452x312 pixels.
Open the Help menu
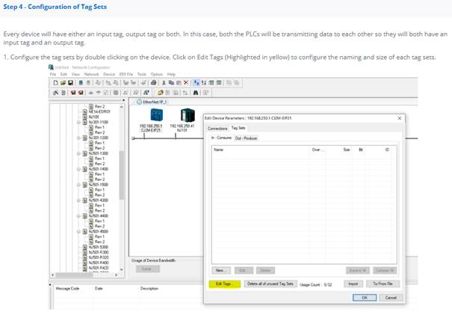[171, 74]
